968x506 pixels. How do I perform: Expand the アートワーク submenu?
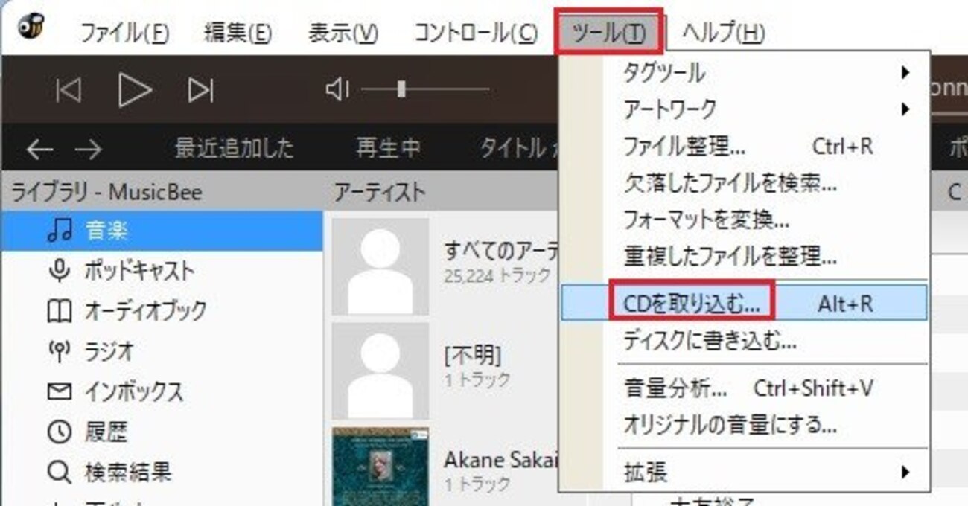[745, 109]
